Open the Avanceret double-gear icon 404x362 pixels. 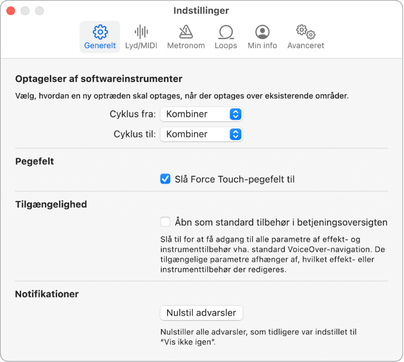(x=306, y=32)
